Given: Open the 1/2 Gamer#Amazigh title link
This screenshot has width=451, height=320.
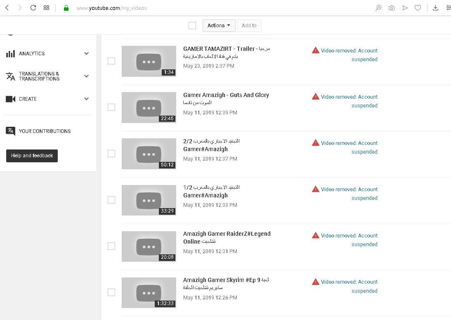Looking at the screenshot, I should tap(211, 191).
